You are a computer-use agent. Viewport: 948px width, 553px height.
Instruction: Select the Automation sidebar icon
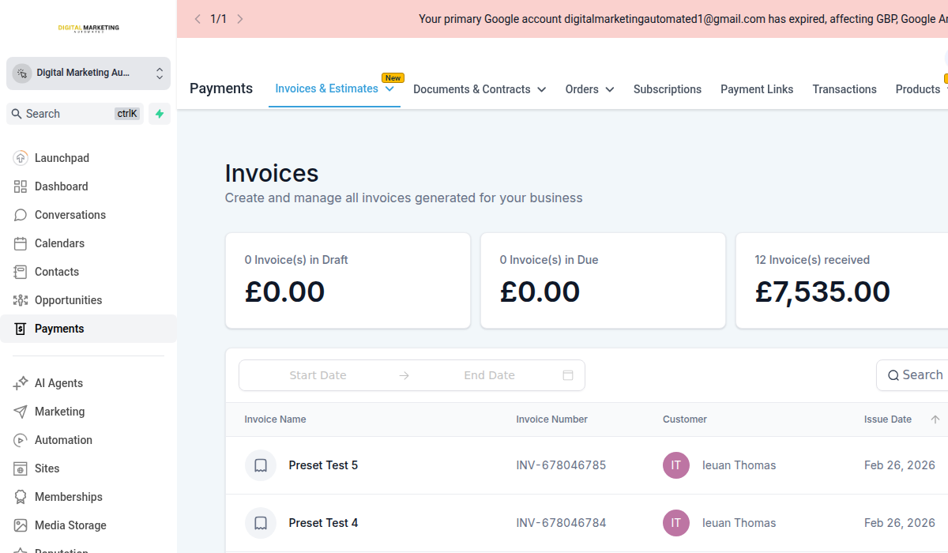pyautogui.click(x=20, y=439)
